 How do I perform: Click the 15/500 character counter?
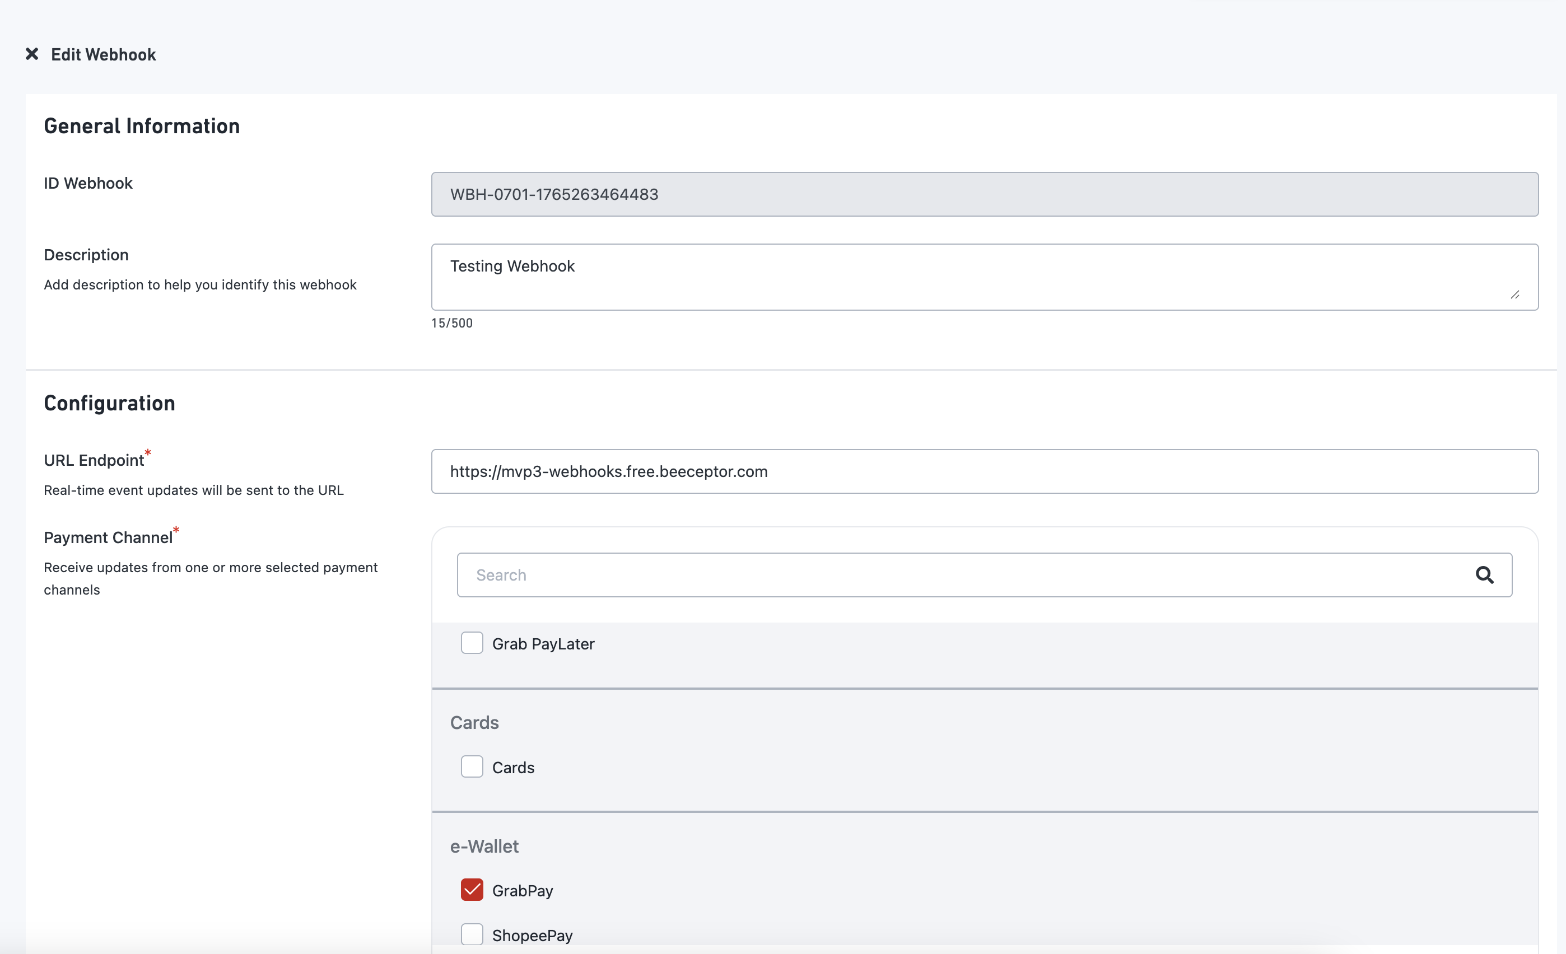tap(452, 323)
